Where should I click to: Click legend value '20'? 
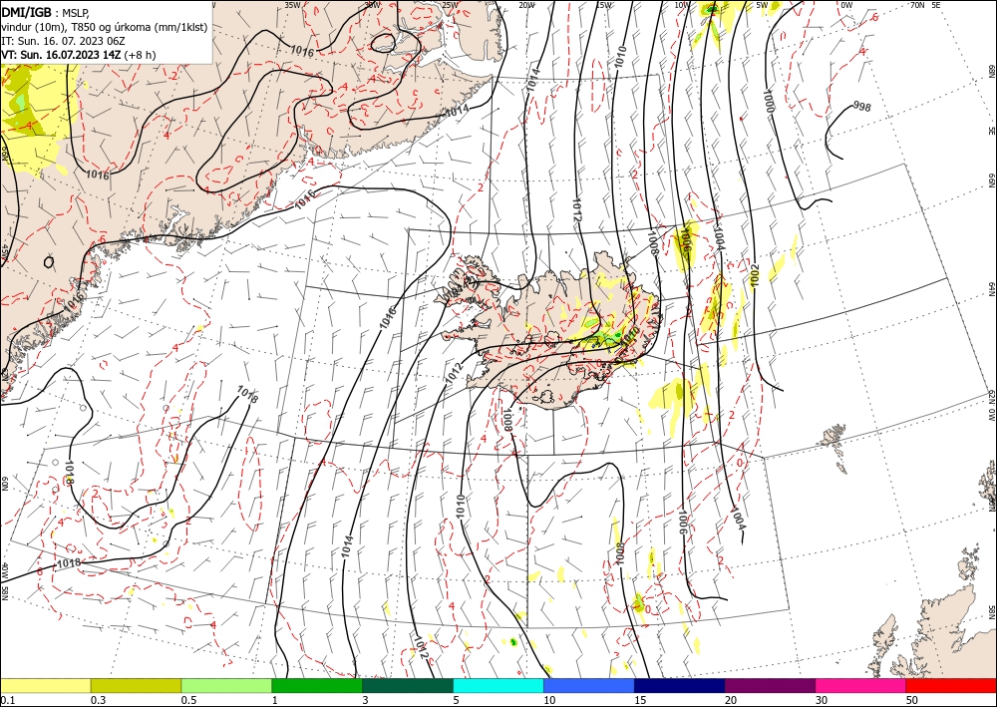pos(731,700)
